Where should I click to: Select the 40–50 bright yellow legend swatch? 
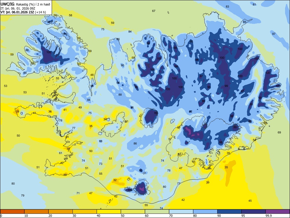point(109,212)
